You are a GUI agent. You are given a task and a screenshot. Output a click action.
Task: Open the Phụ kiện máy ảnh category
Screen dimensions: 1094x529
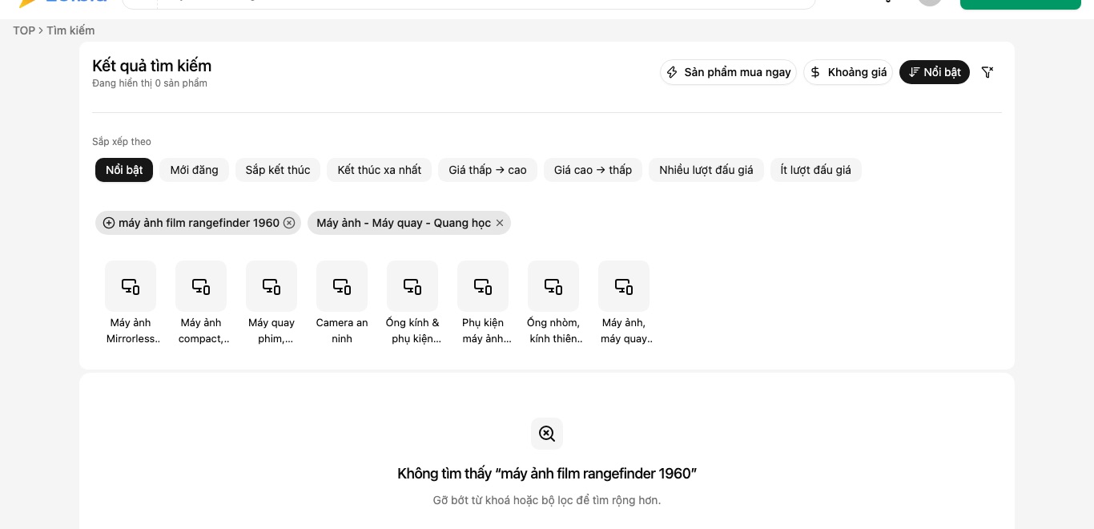pyautogui.click(x=483, y=303)
